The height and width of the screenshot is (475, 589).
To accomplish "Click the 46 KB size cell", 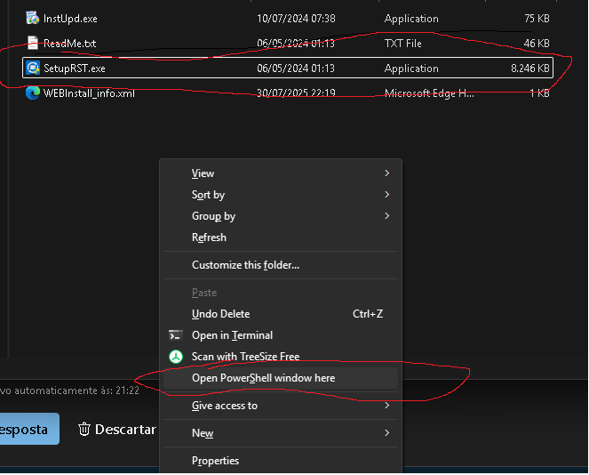I will point(537,44).
